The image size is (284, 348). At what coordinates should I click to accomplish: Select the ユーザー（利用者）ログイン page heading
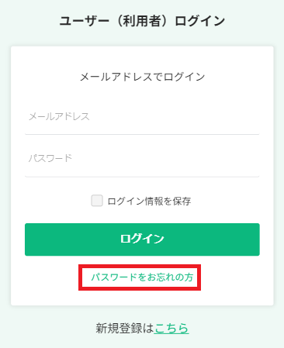click(142, 21)
